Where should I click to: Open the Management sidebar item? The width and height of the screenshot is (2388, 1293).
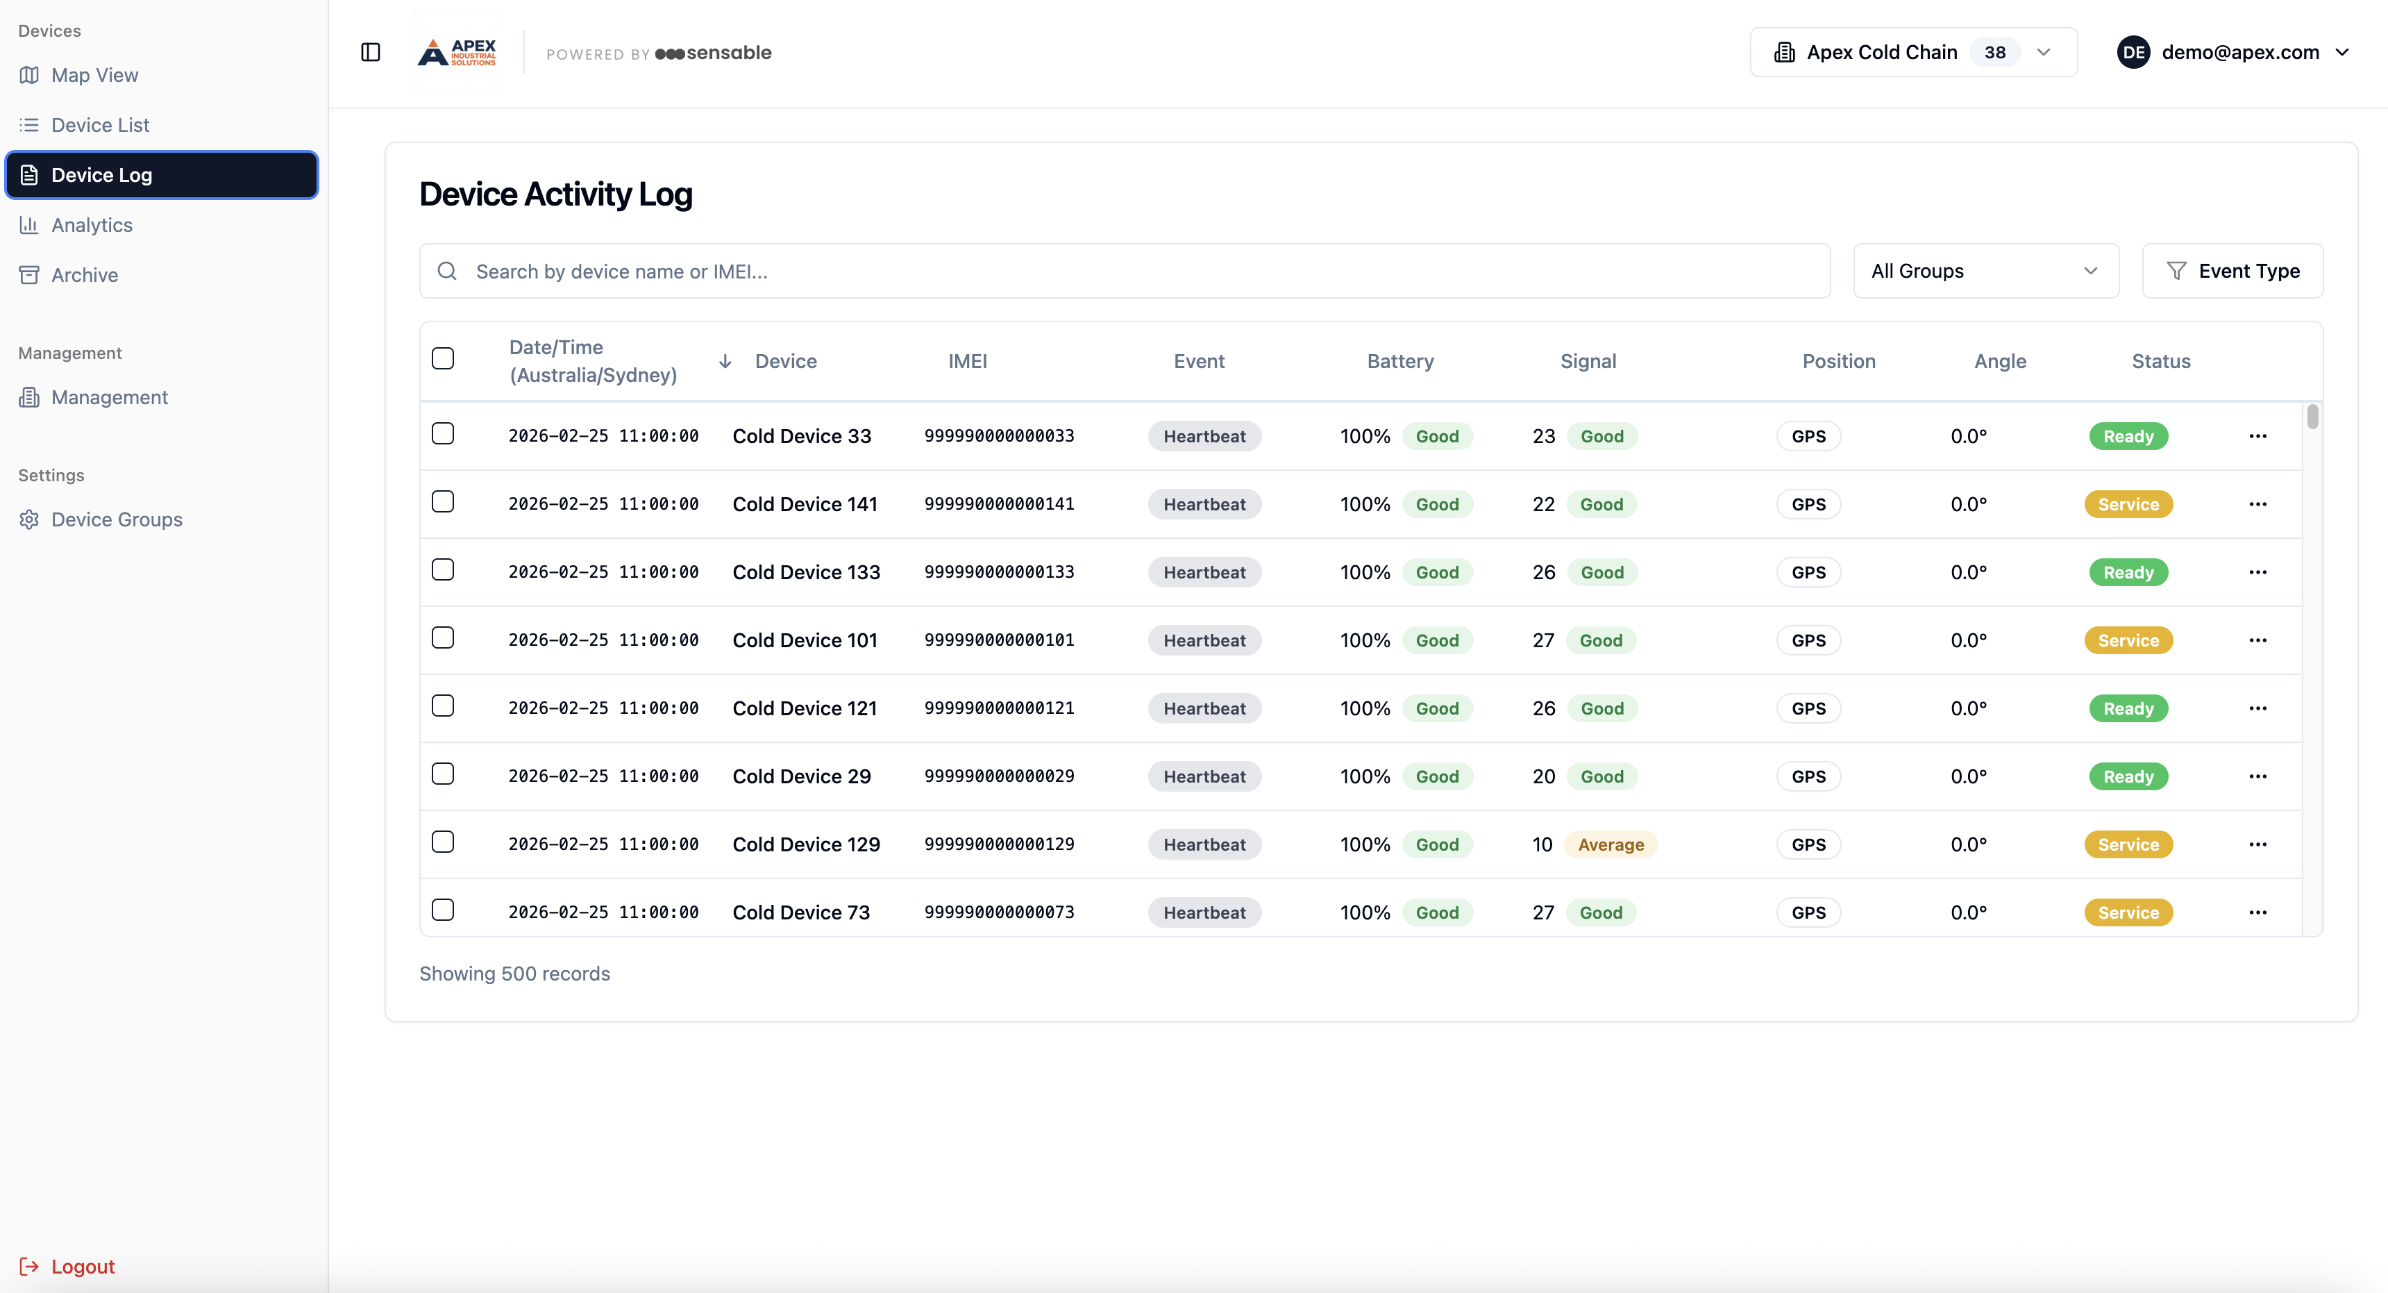point(110,397)
